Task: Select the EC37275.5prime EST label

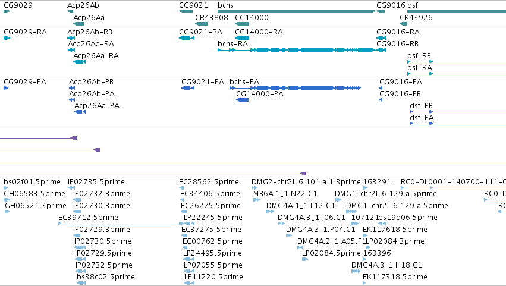Action: pos(211,230)
